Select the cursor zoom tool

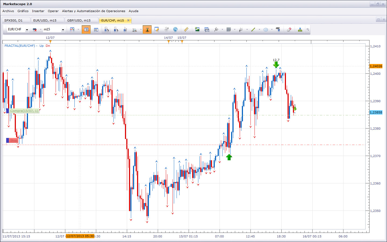pyautogui.click(x=125, y=30)
